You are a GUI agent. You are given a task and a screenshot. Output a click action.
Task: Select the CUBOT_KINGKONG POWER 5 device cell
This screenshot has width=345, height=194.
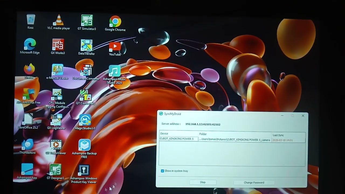point(179,139)
